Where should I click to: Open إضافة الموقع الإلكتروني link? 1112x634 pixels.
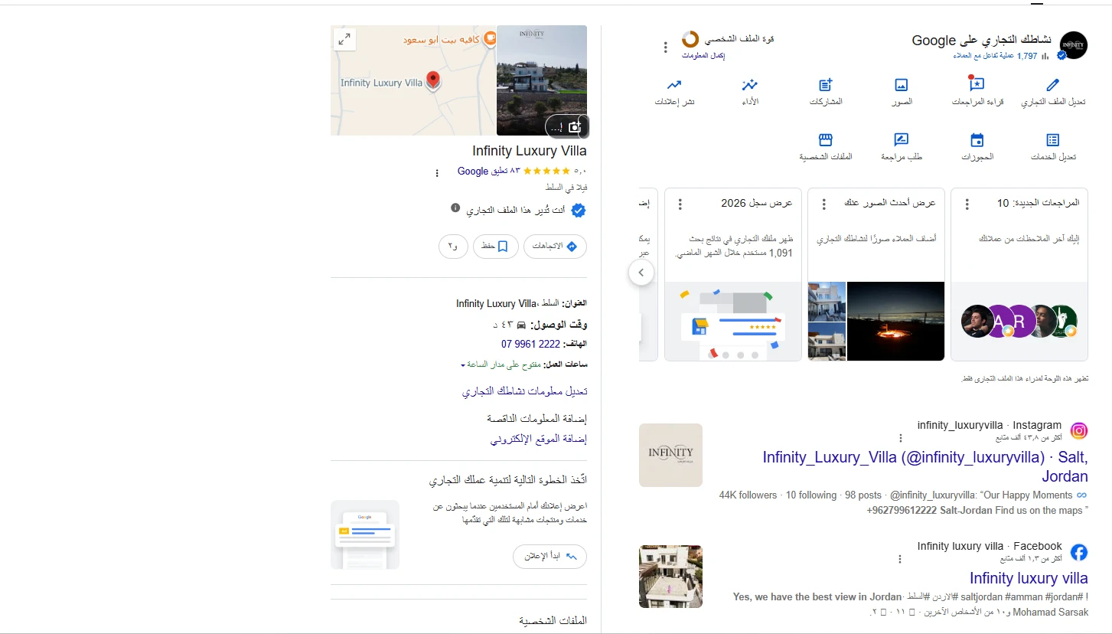[539, 439]
